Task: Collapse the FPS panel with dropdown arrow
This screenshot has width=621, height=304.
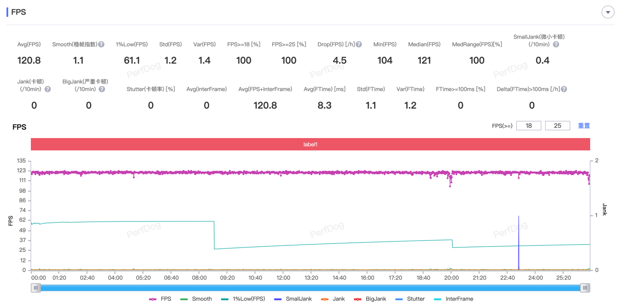Action: pyautogui.click(x=608, y=12)
